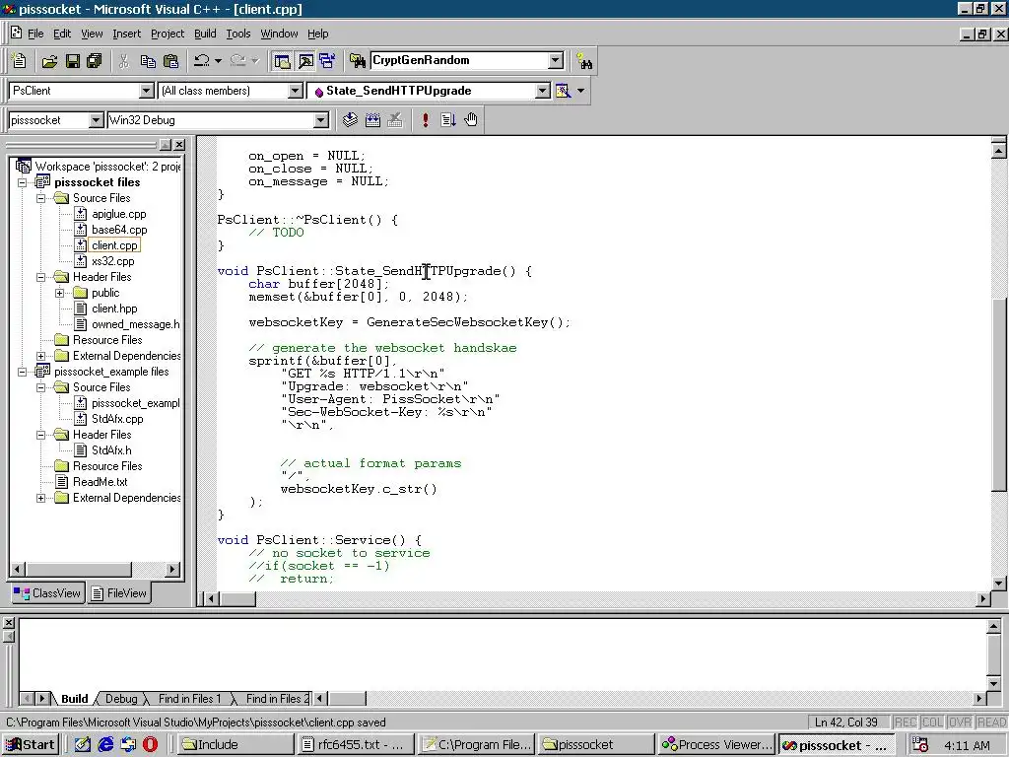The width and height of the screenshot is (1009, 757).
Task: Open the Insert menu
Action: (x=126, y=34)
